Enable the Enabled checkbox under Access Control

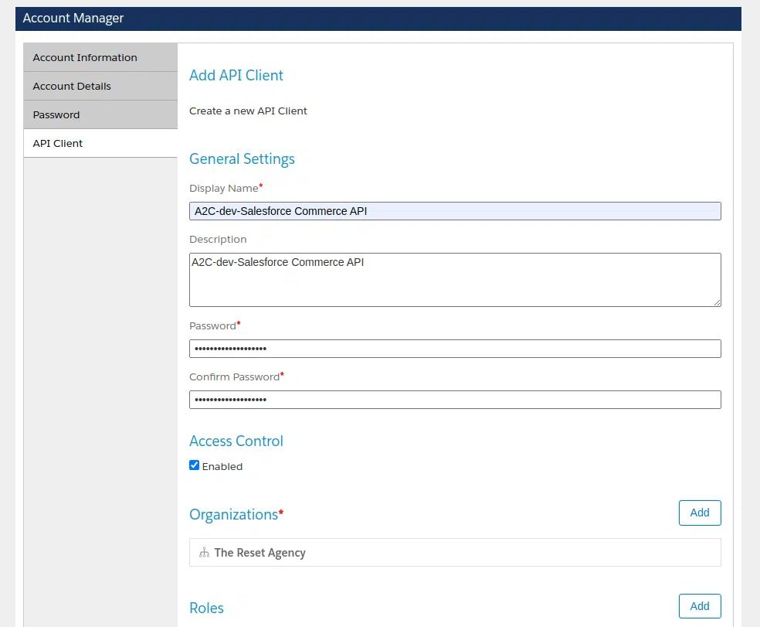[x=194, y=465]
